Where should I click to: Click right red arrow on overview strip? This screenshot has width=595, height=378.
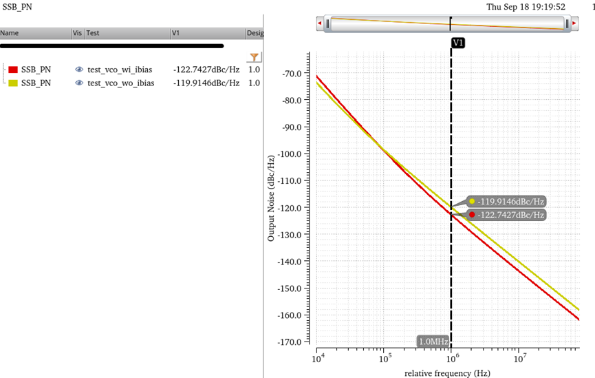click(x=574, y=23)
